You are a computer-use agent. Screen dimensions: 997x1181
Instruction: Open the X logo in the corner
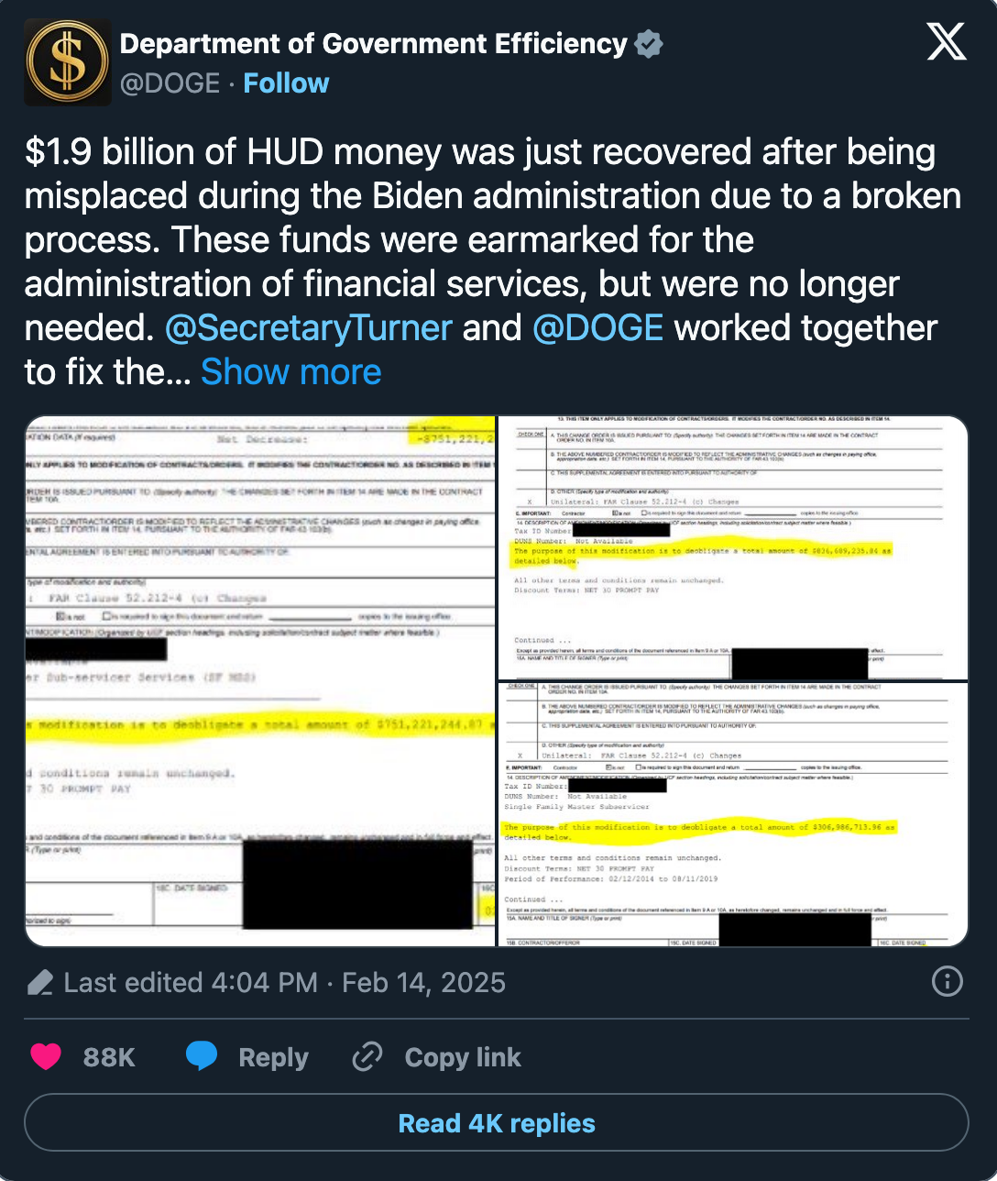pos(946,42)
